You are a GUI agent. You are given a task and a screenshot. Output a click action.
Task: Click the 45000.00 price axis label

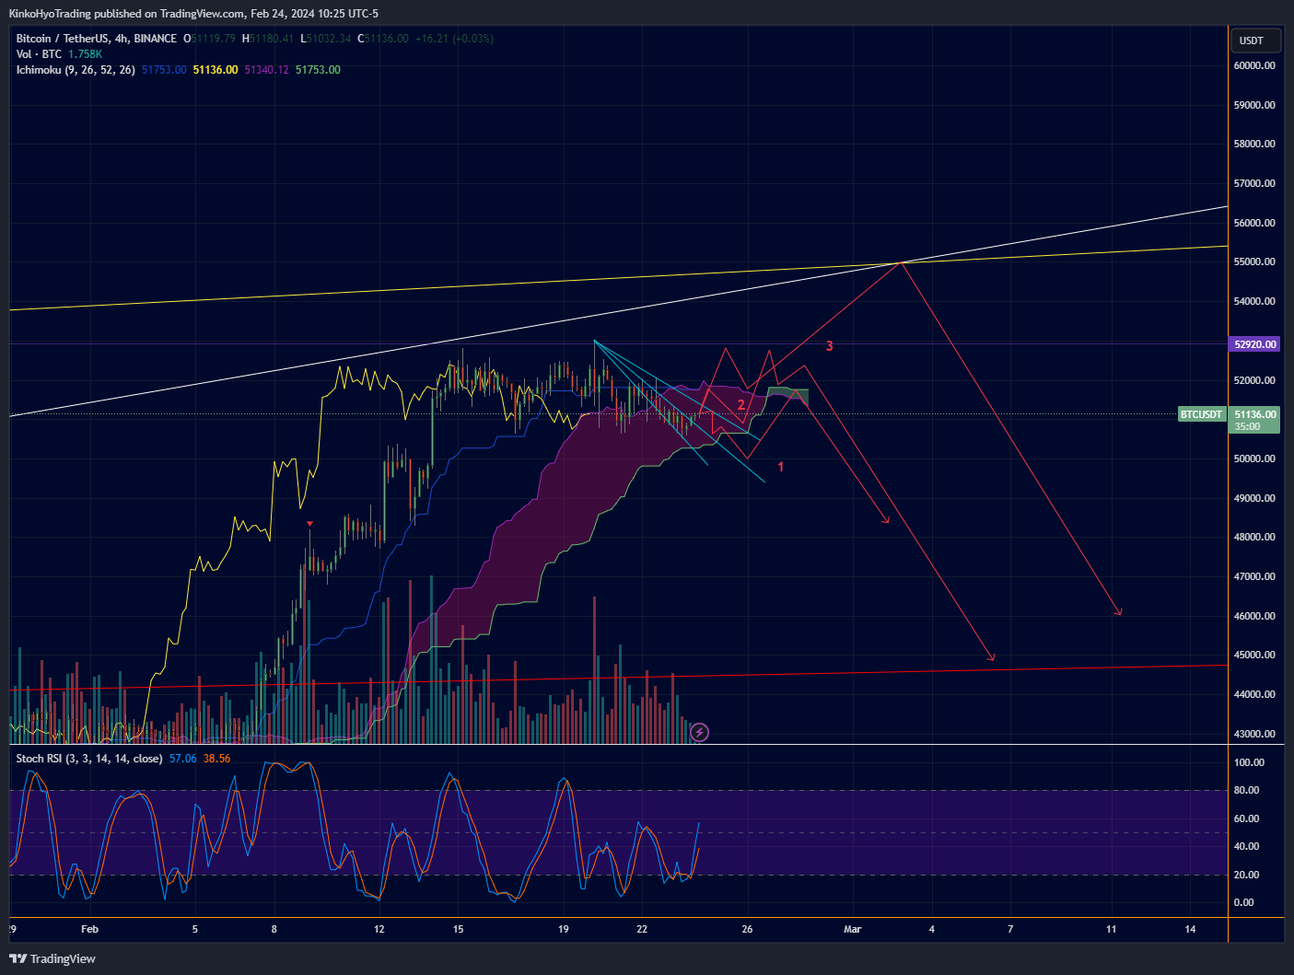coord(1254,655)
